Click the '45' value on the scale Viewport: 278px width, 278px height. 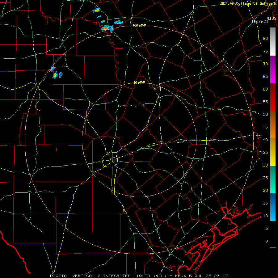265,127
